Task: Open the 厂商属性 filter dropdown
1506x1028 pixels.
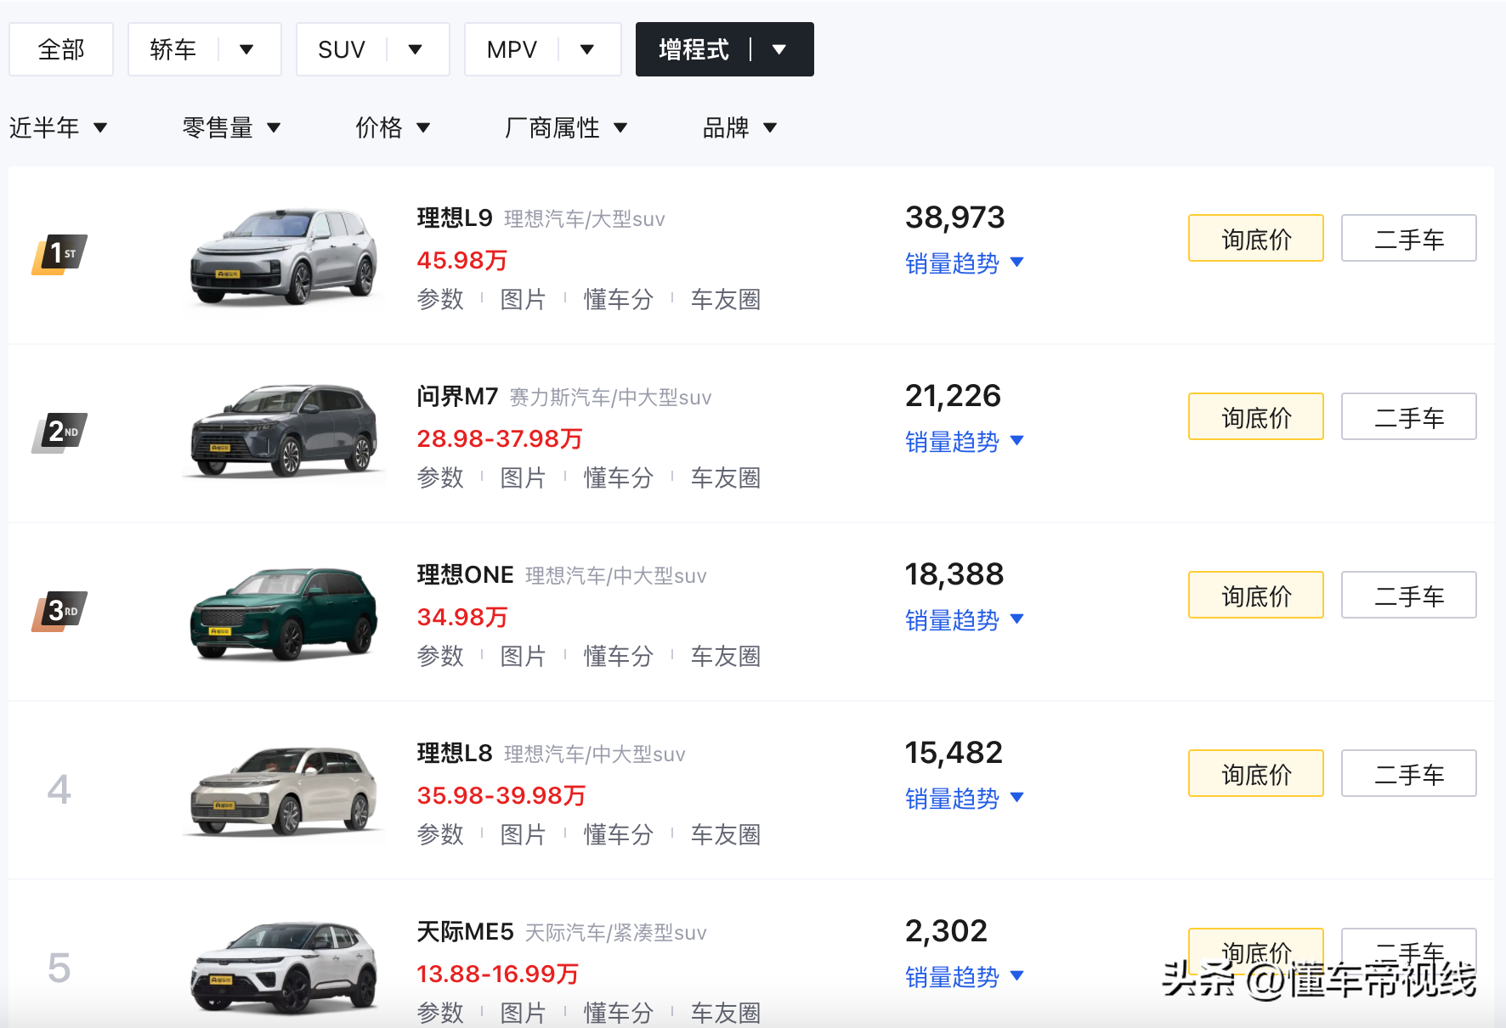Action: click(x=566, y=127)
